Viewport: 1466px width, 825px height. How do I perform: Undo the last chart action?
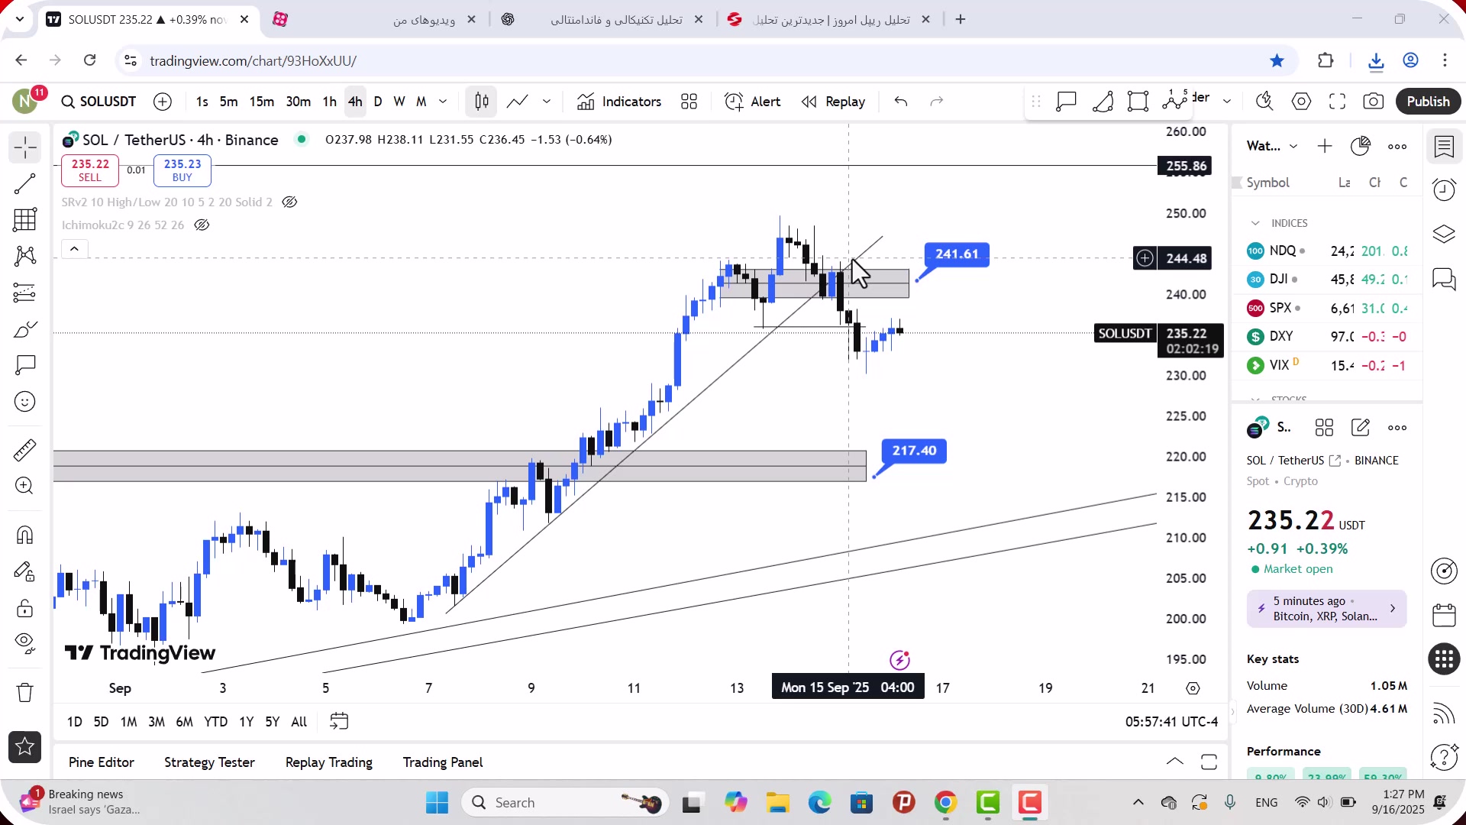pos(901,102)
